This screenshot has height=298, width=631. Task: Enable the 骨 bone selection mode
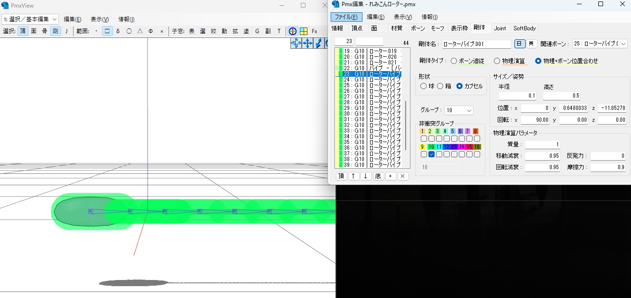[45, 31]
